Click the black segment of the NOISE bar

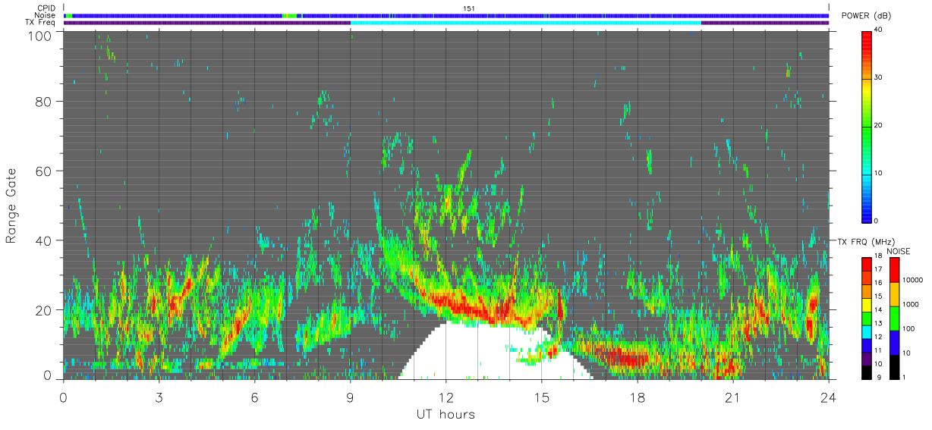pyautogui.click(x=893, y=366)
